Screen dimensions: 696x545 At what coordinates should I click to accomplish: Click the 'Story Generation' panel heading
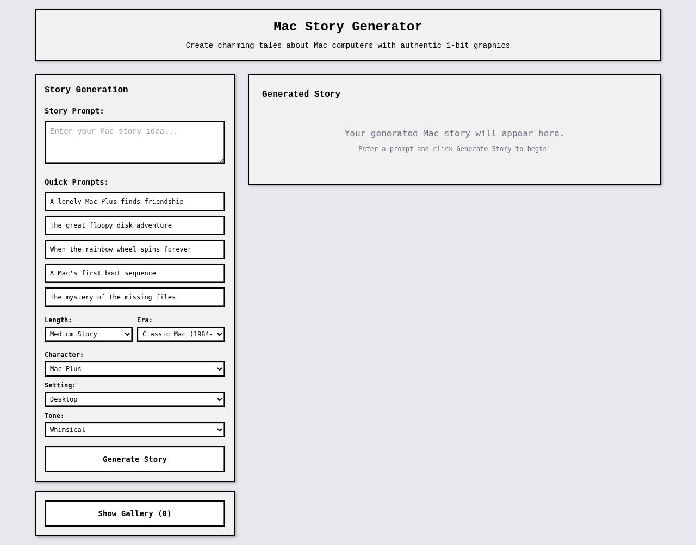(86, 89)
